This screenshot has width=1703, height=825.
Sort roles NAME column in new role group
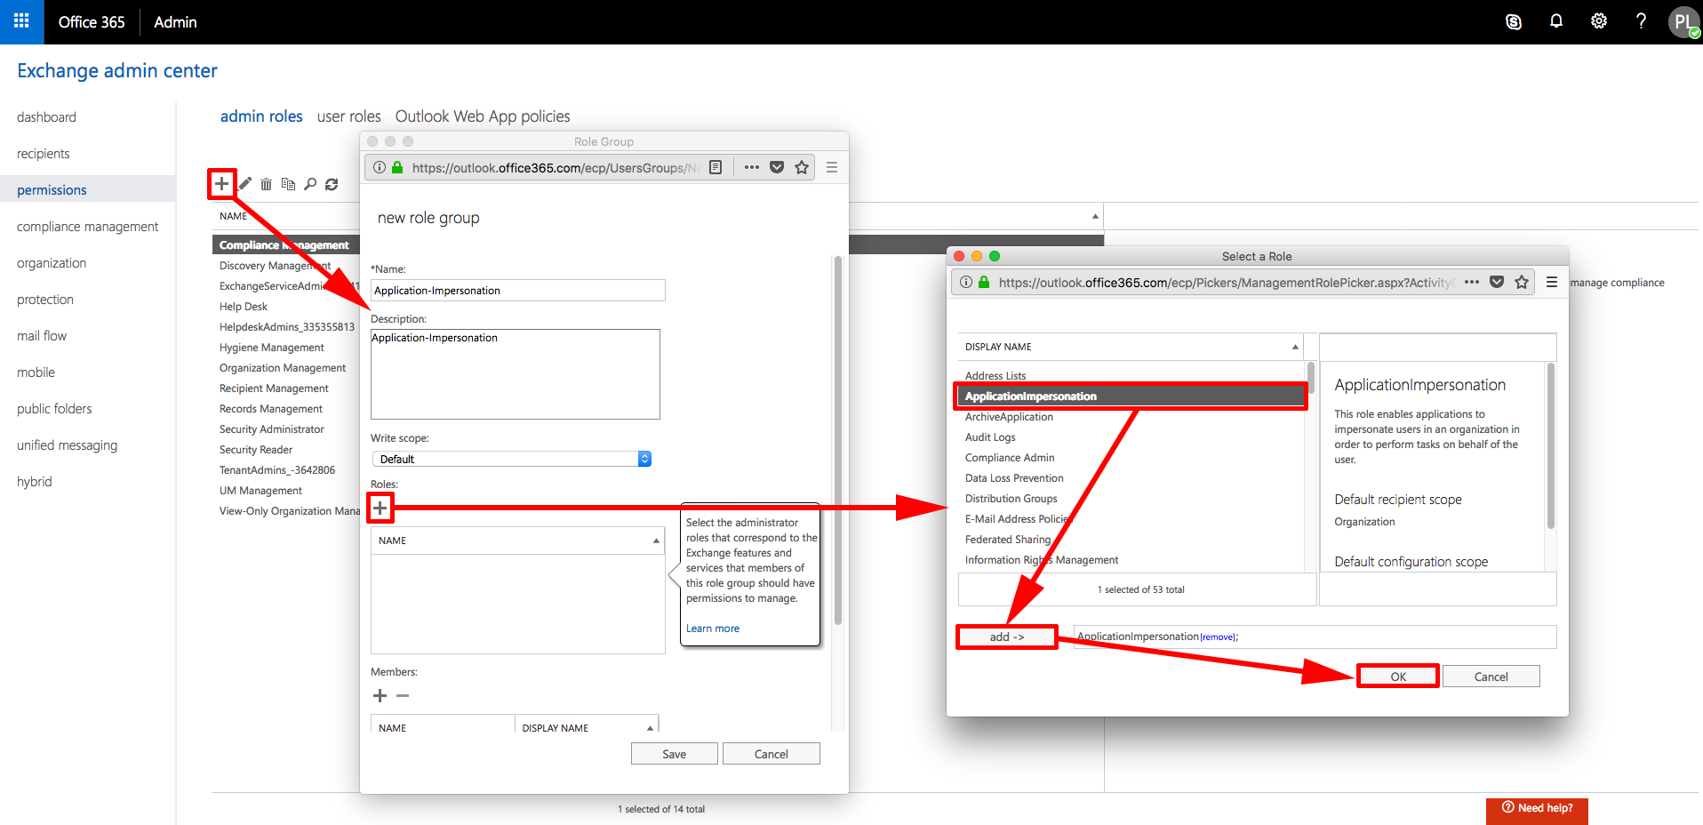click(x=518, y=541)
